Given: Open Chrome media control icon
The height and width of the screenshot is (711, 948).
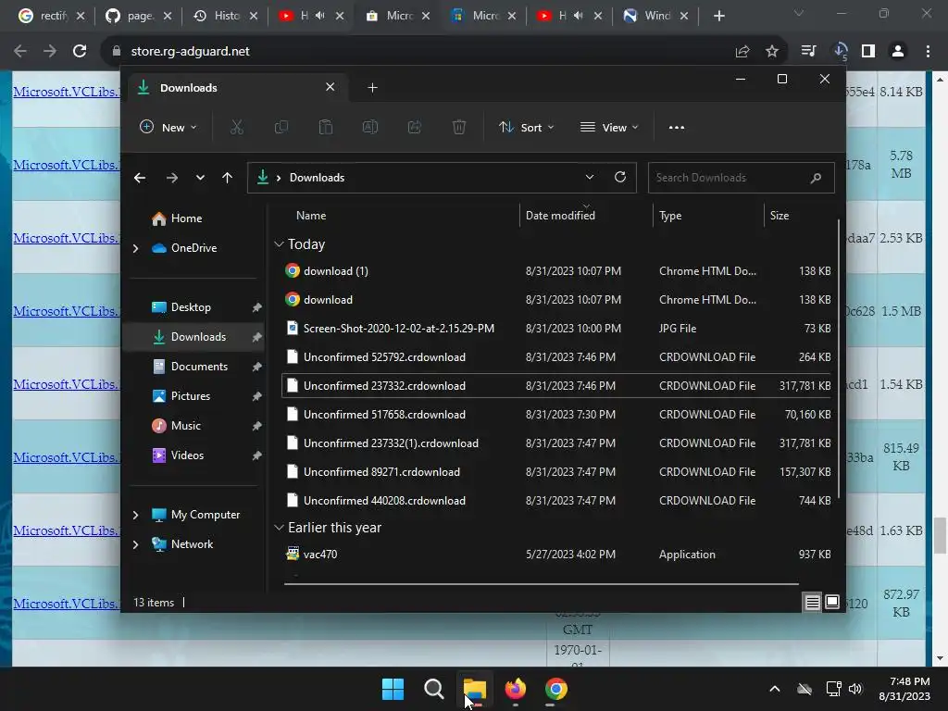Looking at the screenshot, I should tap(808, 52).
